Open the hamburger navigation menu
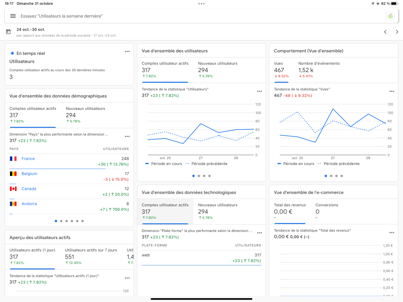403x302 pixels. (13, 16)
